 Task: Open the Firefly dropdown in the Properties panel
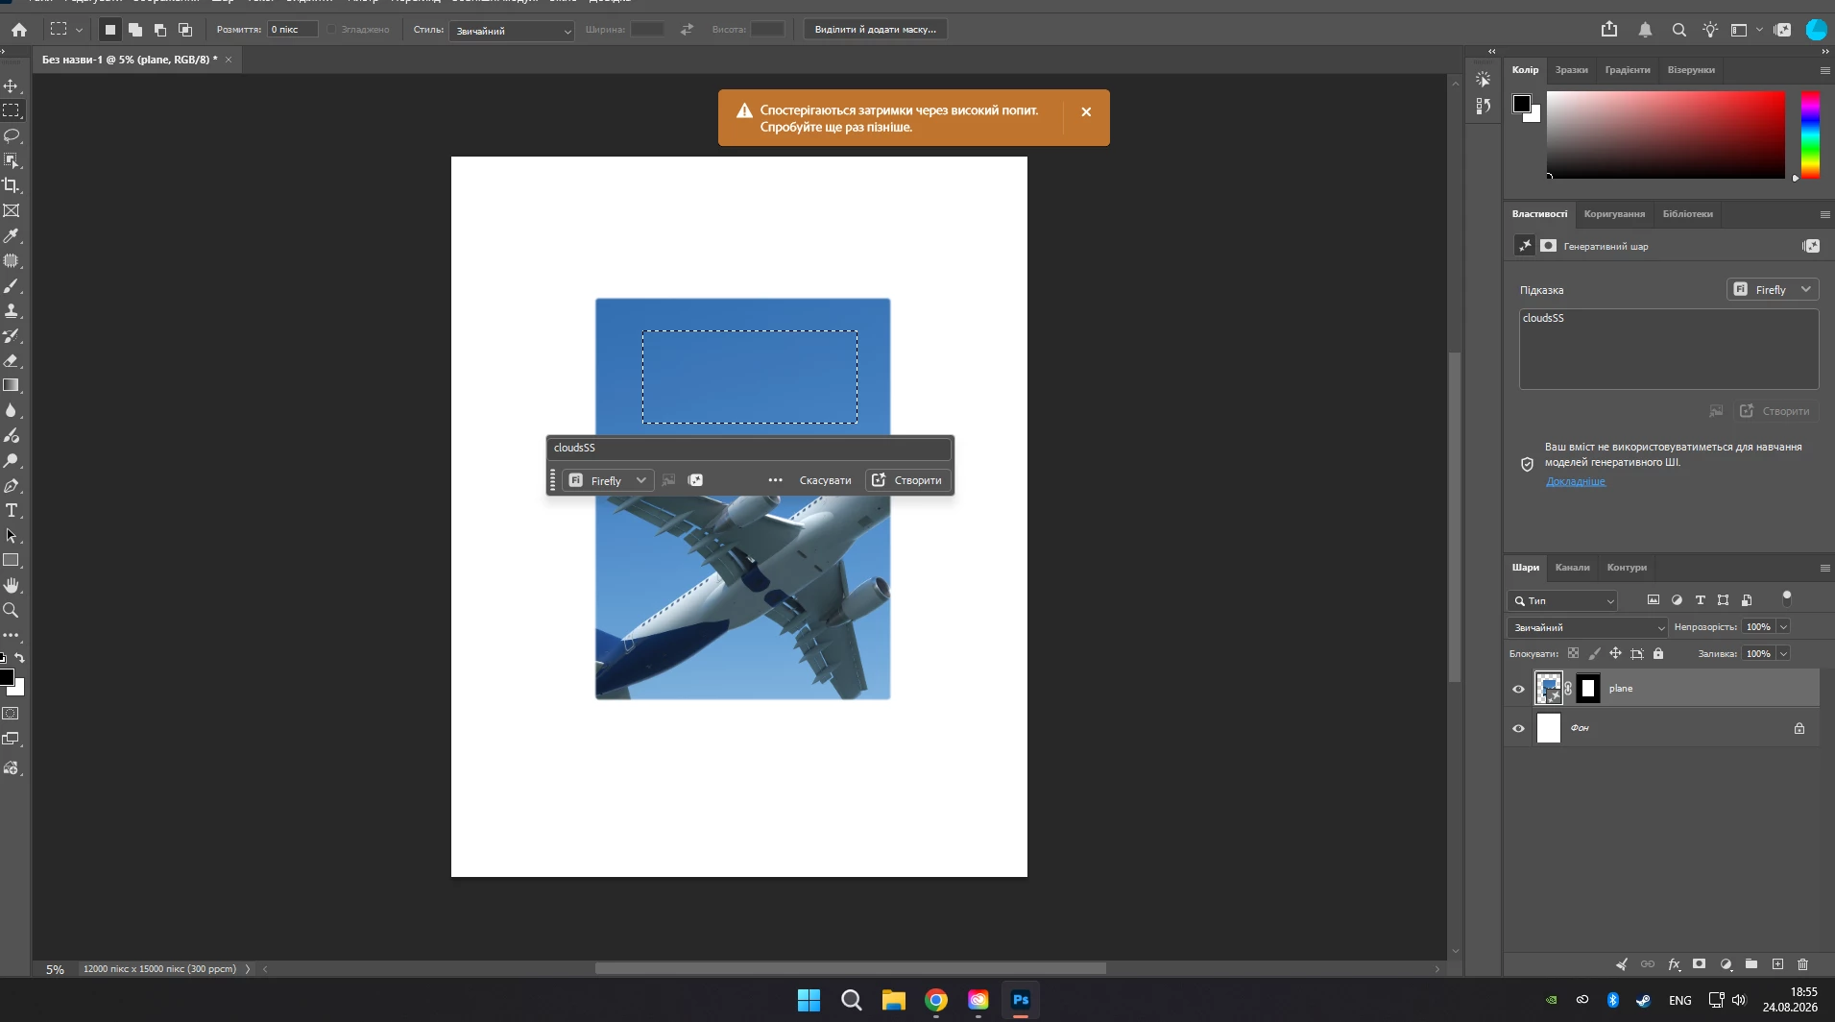[1773, 289]
